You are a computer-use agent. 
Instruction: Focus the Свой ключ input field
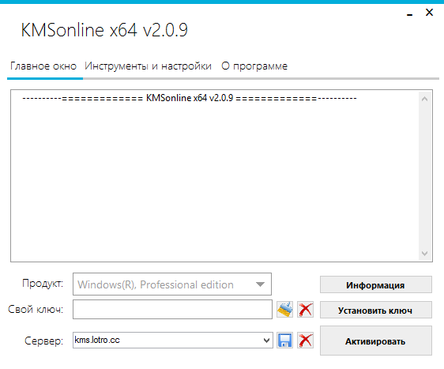click(x=172, y=309)
